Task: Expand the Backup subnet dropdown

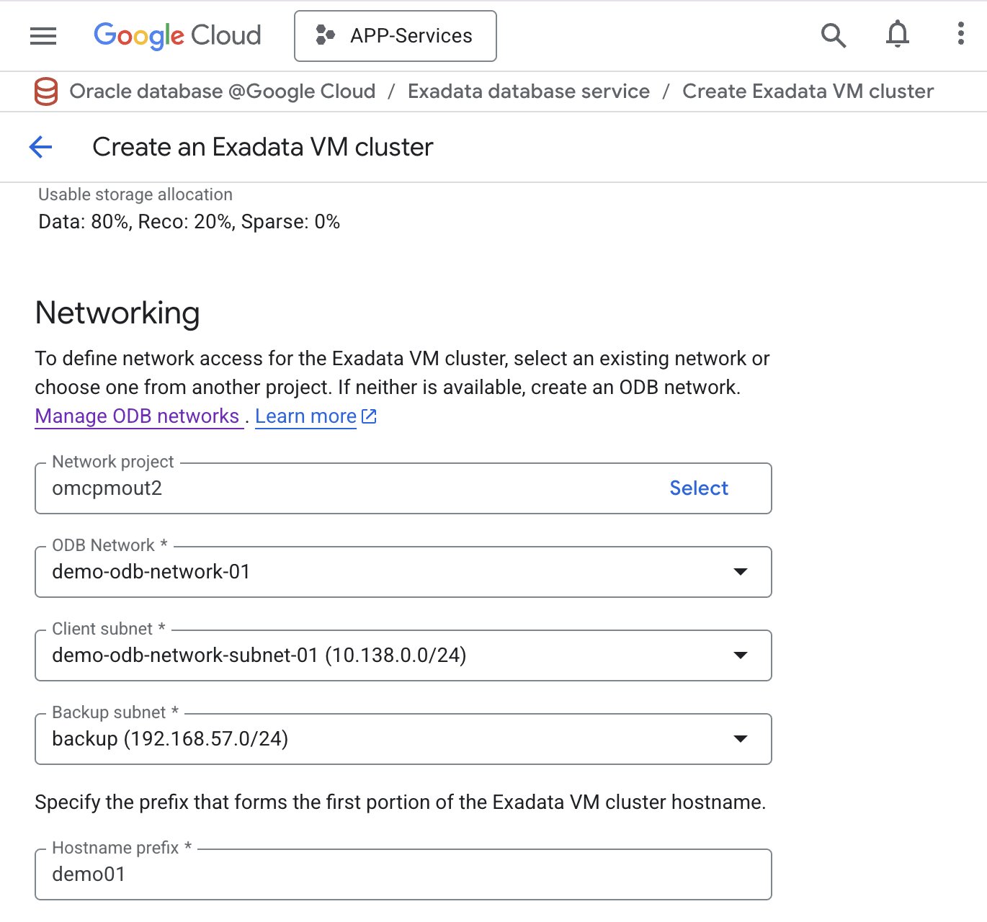Action: click(x=741, y=739)
